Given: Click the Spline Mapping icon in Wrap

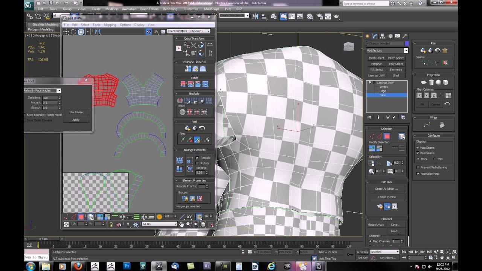Looking at the screenshot, I should (427, 125).
